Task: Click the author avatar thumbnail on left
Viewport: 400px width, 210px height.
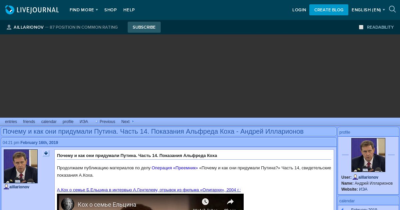Action: pos(21,166)
